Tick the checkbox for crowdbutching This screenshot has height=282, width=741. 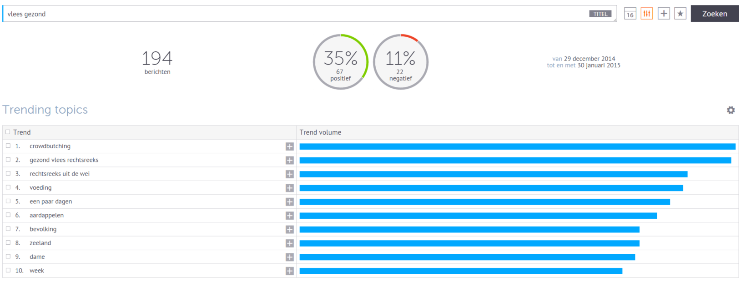(x=8, y=146)
